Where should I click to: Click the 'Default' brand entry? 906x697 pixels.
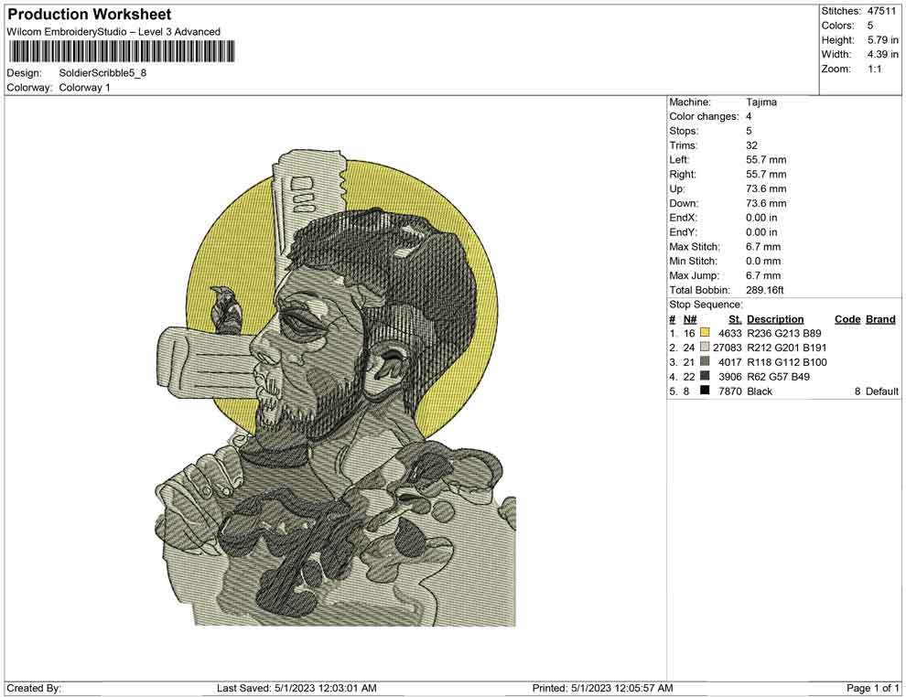881,391
